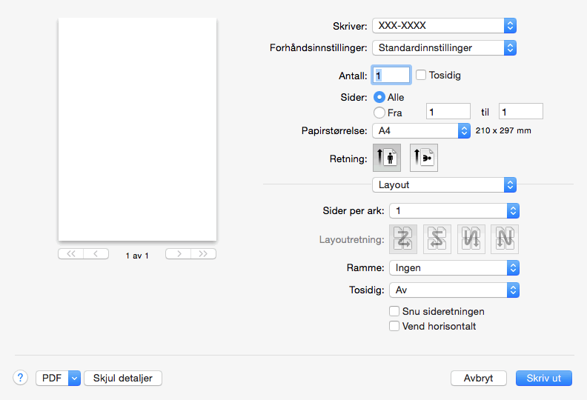Open the help question mark
587x400 pixels.
(21, 378)
